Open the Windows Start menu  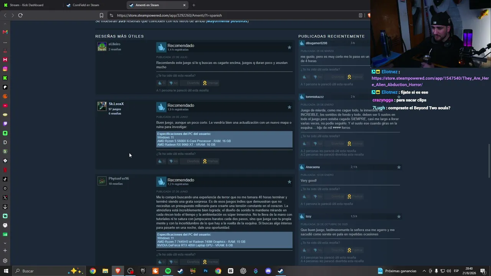coord(6,271)
